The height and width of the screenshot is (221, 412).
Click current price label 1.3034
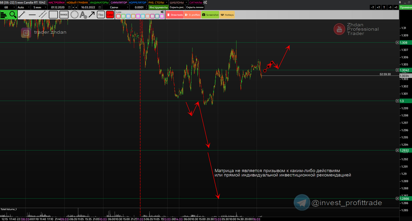[x=405, y=76]
